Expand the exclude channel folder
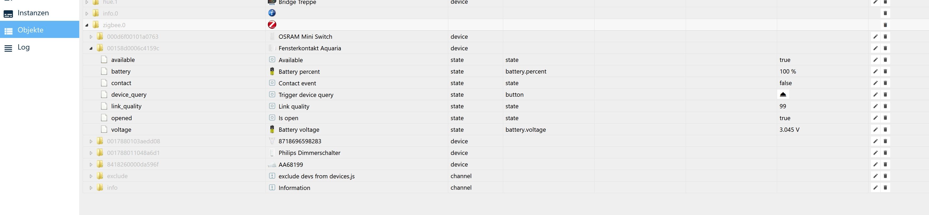The width and height of the screenshot is (929, 215). click(x=91, y=176)
